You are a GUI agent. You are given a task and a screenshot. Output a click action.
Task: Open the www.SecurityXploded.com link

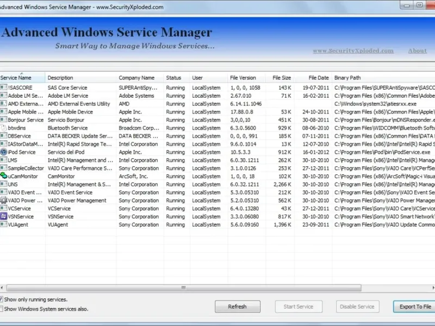(x=353, y=51)
